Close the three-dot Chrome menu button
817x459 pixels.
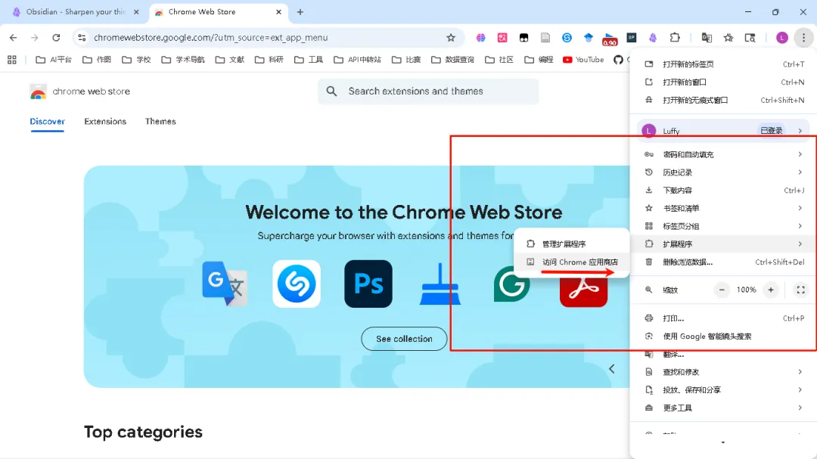coord(803,38)
